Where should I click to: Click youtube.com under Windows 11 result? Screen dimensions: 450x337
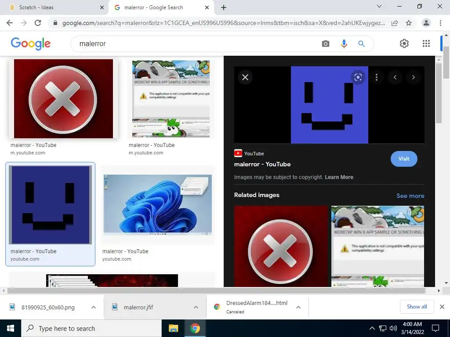coord(117,259)
